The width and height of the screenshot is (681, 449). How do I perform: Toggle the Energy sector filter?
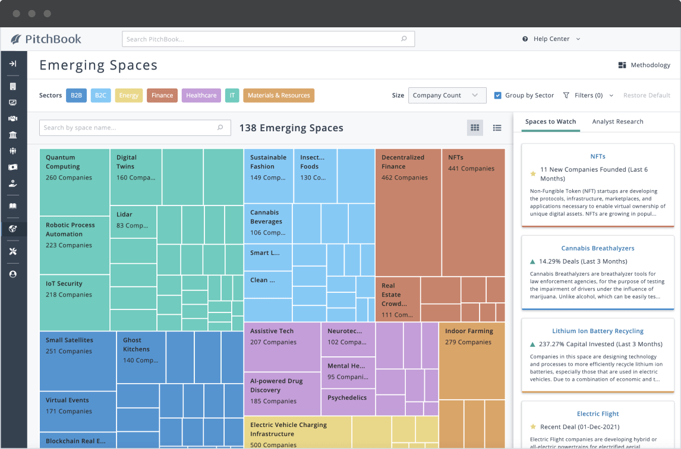[x=128, y=95]
